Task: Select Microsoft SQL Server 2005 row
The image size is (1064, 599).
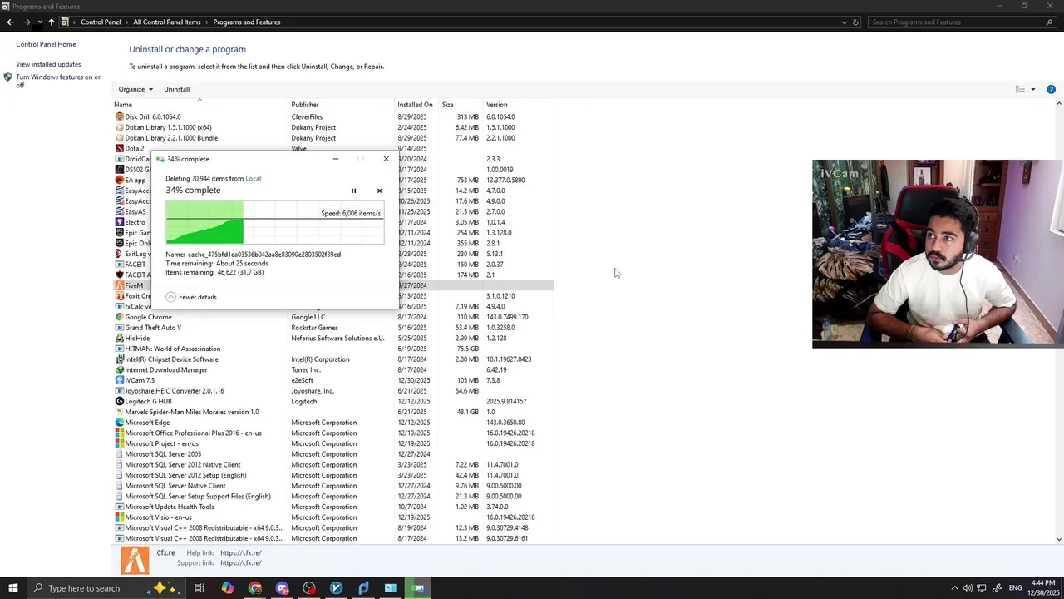Action: (x=333, y=454)
